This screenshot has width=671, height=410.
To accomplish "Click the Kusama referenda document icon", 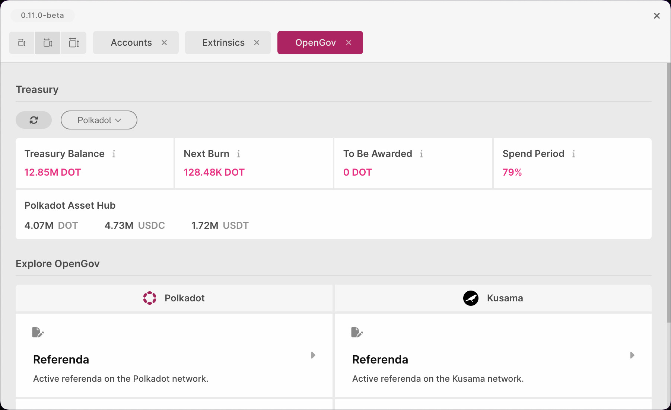I will tap(357, 332).
